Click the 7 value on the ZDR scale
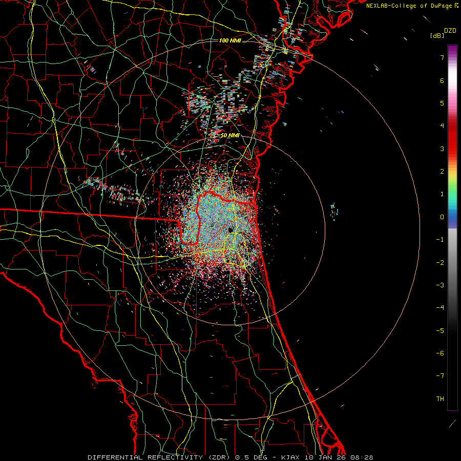The height and width of the screenshot is (461, 461). point(442,57)
